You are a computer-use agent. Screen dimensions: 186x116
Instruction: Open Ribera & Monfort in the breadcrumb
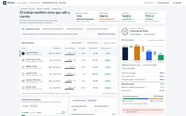pyautogui.click(x=35, y=3)
